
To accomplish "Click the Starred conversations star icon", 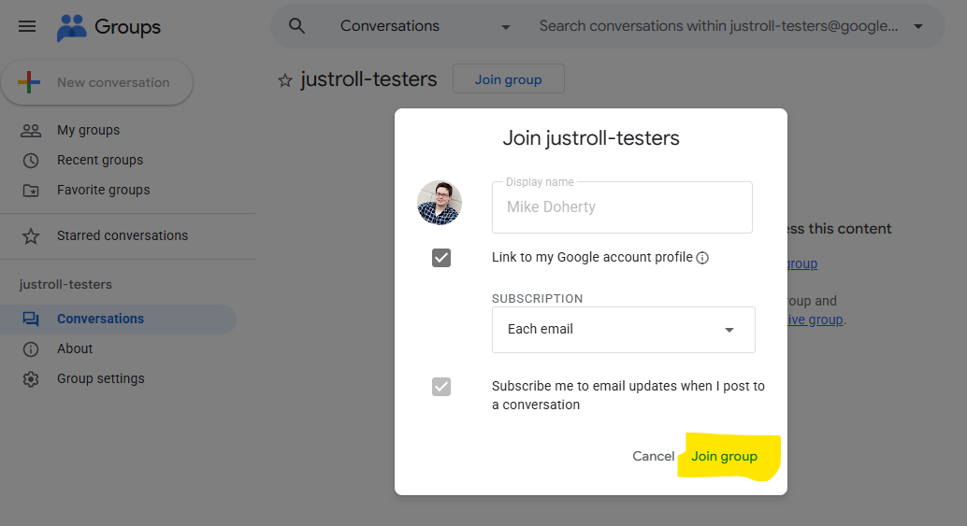I will click(x=31, y=236).
